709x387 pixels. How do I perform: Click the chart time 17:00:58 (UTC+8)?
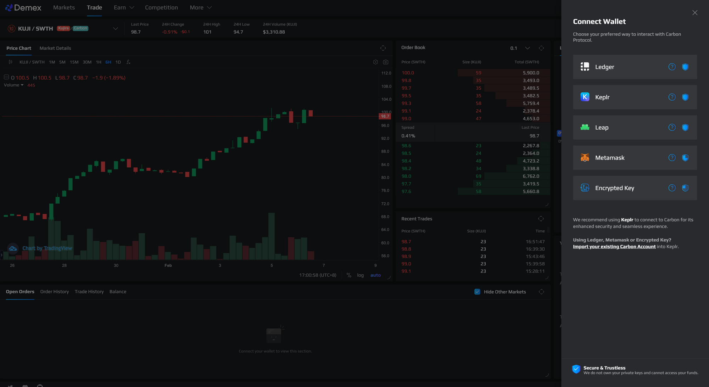(x=318, y=275)
